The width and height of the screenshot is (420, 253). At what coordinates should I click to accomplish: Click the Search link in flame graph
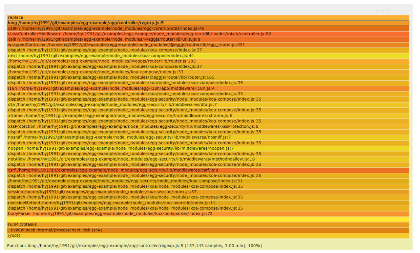pyautogui.click(x=382, y=11)
